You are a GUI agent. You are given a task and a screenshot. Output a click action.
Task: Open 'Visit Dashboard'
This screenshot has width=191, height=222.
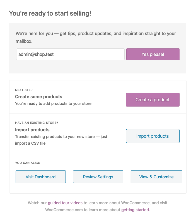(41, 177)
